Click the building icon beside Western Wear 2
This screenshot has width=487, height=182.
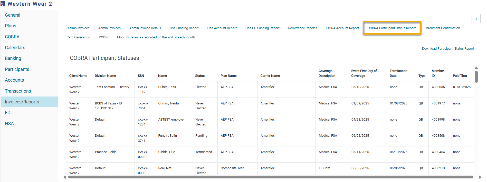(x=3, y=4)
